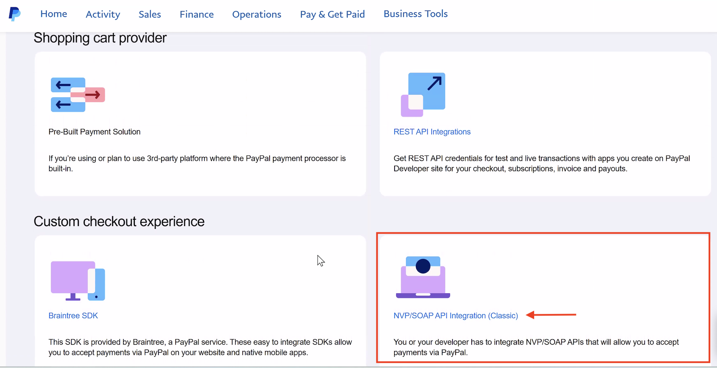This screenshot has height=368, width=717.
Task: Open the Operations menu
Action: pyautogui.click(x=257, y=14)
